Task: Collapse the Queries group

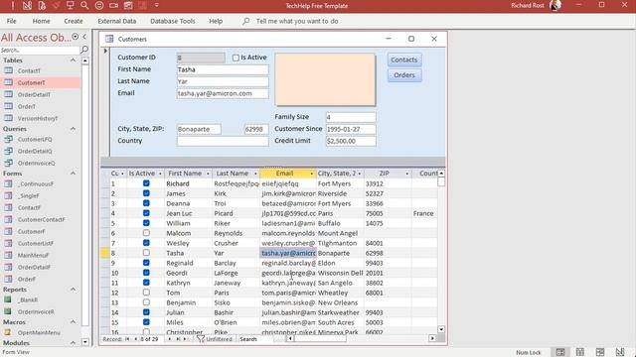Action: (x=73, y=129)
